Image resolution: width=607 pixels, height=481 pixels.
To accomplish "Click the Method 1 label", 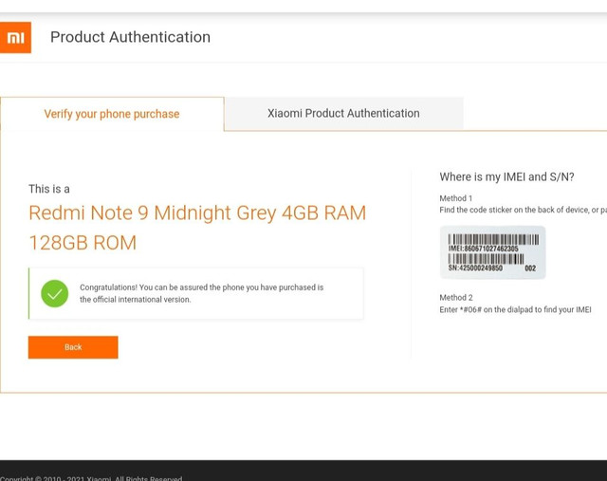I will pos(456,198).
